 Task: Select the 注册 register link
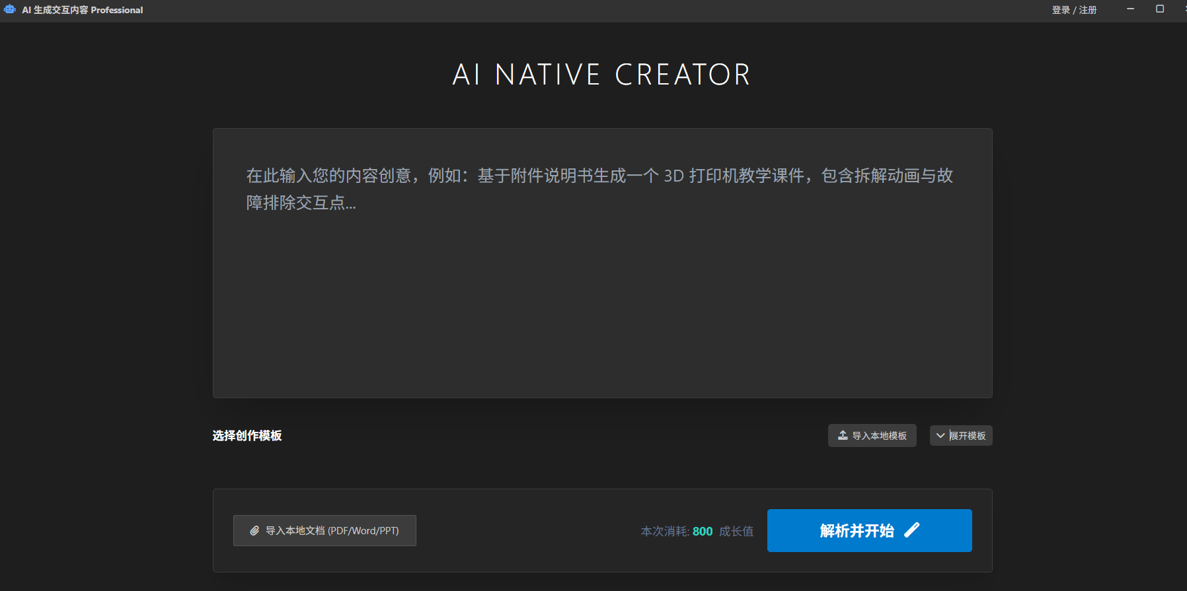1088,10
